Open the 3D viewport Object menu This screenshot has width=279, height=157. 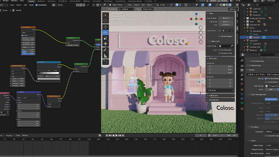pyautogui.click(x=149, y=5)
